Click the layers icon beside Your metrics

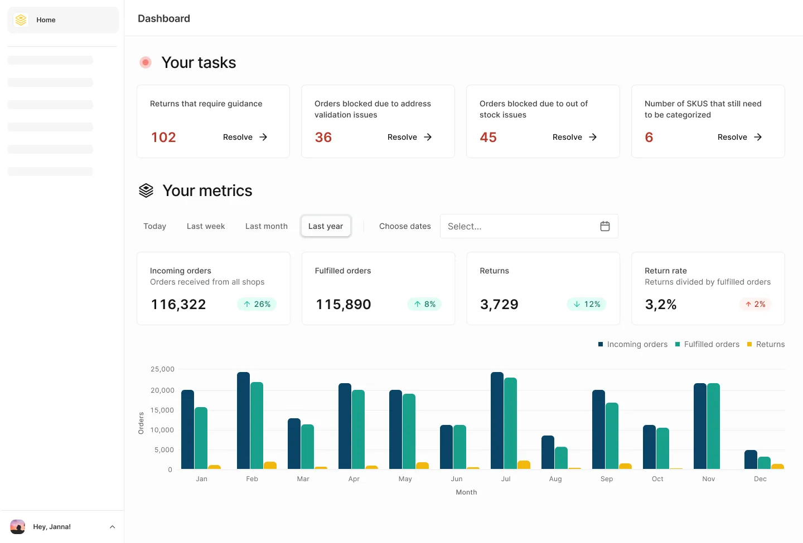tap(146, 190)
